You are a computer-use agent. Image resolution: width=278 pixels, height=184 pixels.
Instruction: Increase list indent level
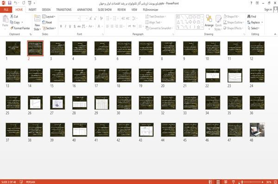128,18
